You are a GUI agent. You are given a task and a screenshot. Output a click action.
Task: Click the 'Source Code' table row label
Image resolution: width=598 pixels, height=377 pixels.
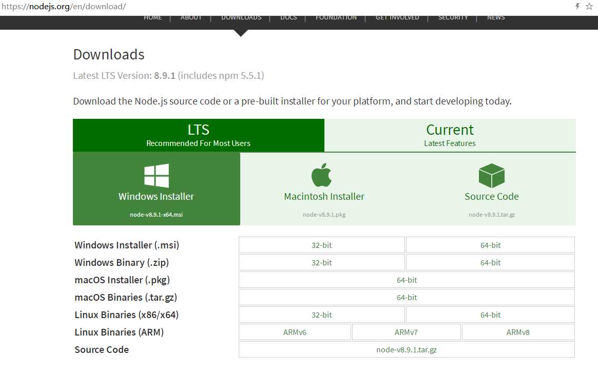pos(102,350)
